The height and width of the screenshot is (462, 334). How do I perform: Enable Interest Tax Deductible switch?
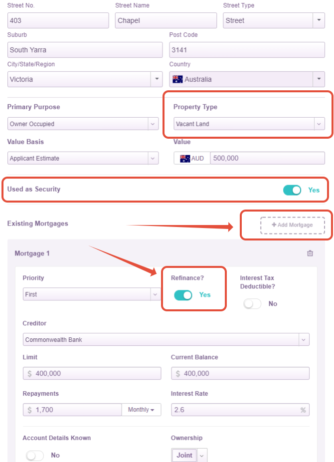252,304
